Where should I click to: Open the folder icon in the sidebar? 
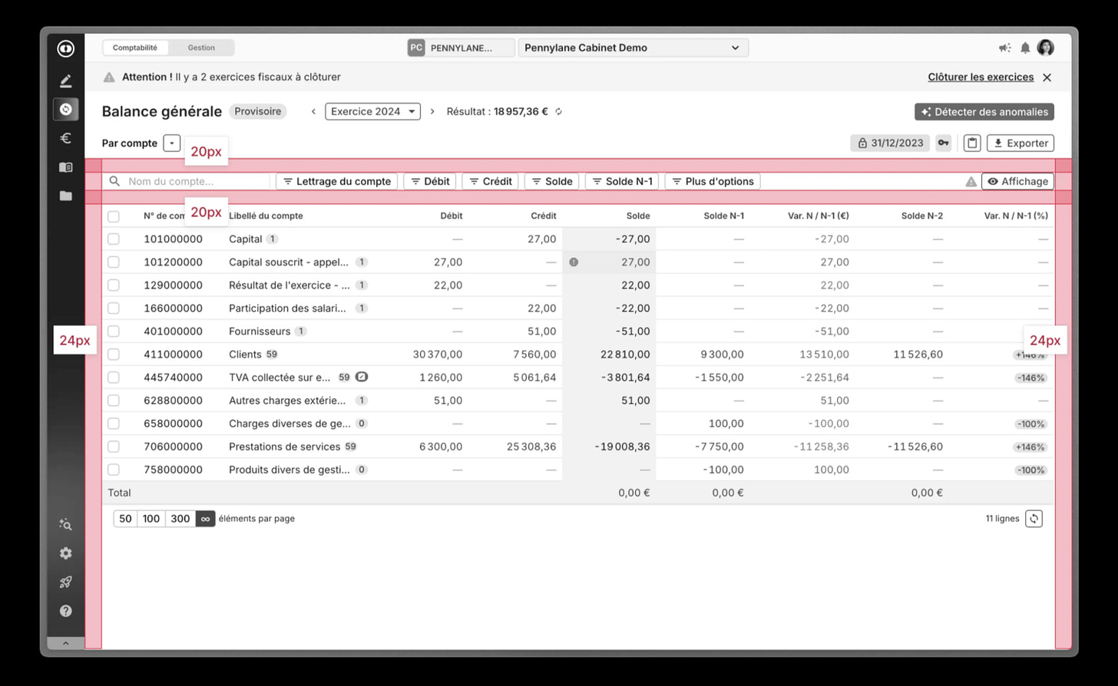(66, 196)
